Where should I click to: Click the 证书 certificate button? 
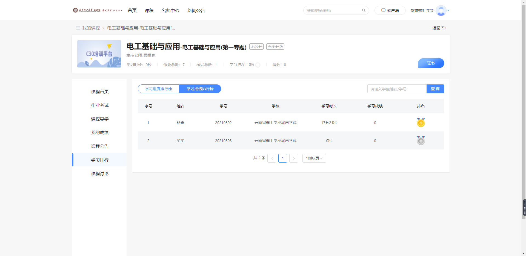tap(431, 63)
